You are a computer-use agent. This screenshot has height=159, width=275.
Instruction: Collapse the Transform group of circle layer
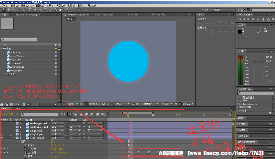click(x=18, y=141)
